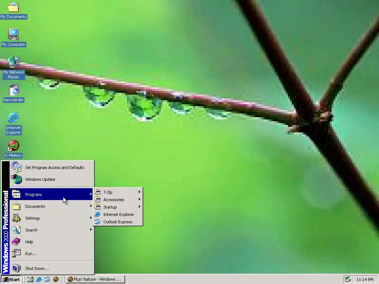
Task: Click the 7-Zip submenu arrow
Action: pos(139,192)
